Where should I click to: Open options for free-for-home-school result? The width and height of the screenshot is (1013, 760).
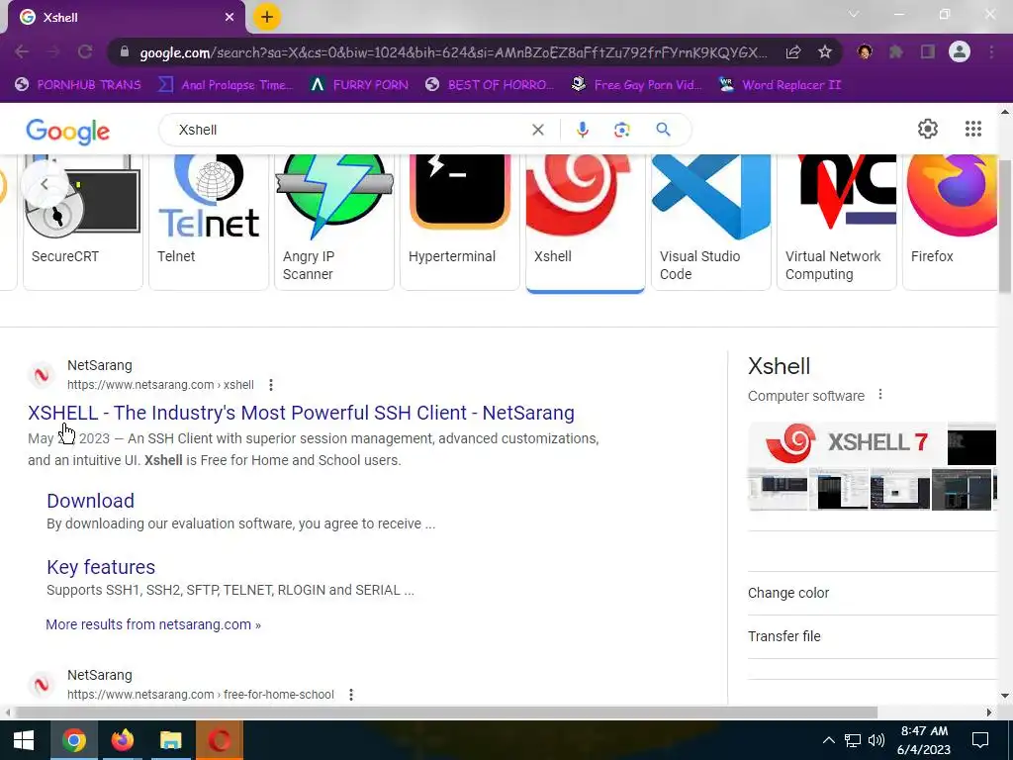(351, 695)
